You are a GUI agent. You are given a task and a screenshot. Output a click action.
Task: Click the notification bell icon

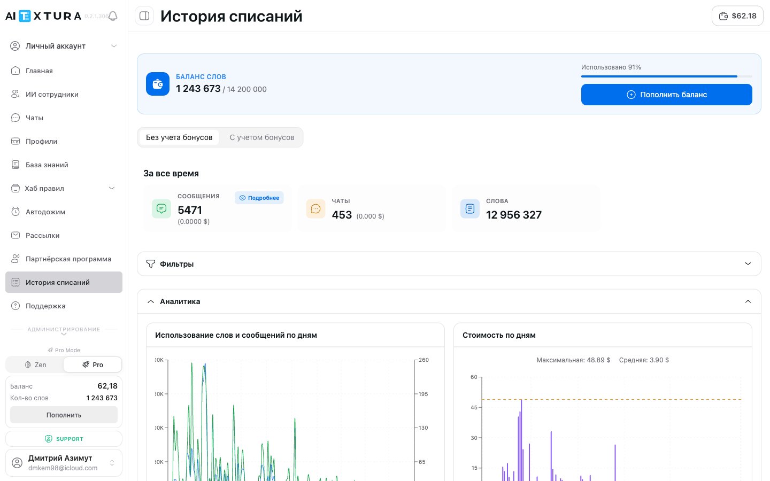(113, 16)
